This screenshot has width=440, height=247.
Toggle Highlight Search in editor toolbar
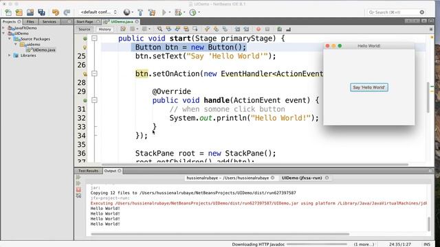(186, 29)
